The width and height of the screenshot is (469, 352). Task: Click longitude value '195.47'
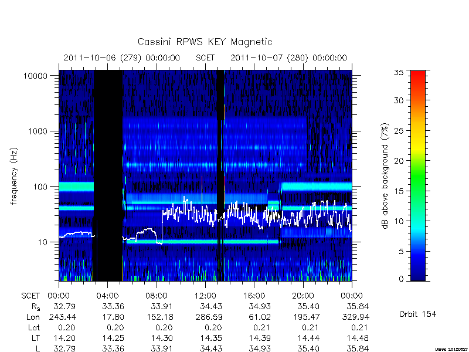(x=306, y=317)
